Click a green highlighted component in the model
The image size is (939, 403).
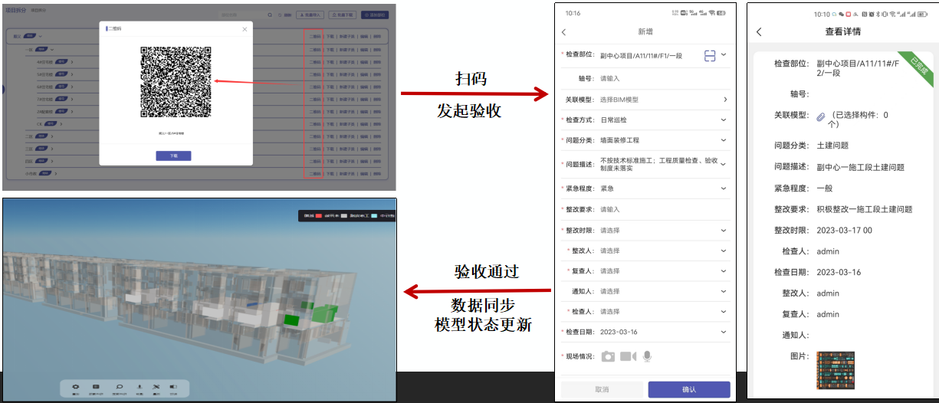tap(325, 313)
